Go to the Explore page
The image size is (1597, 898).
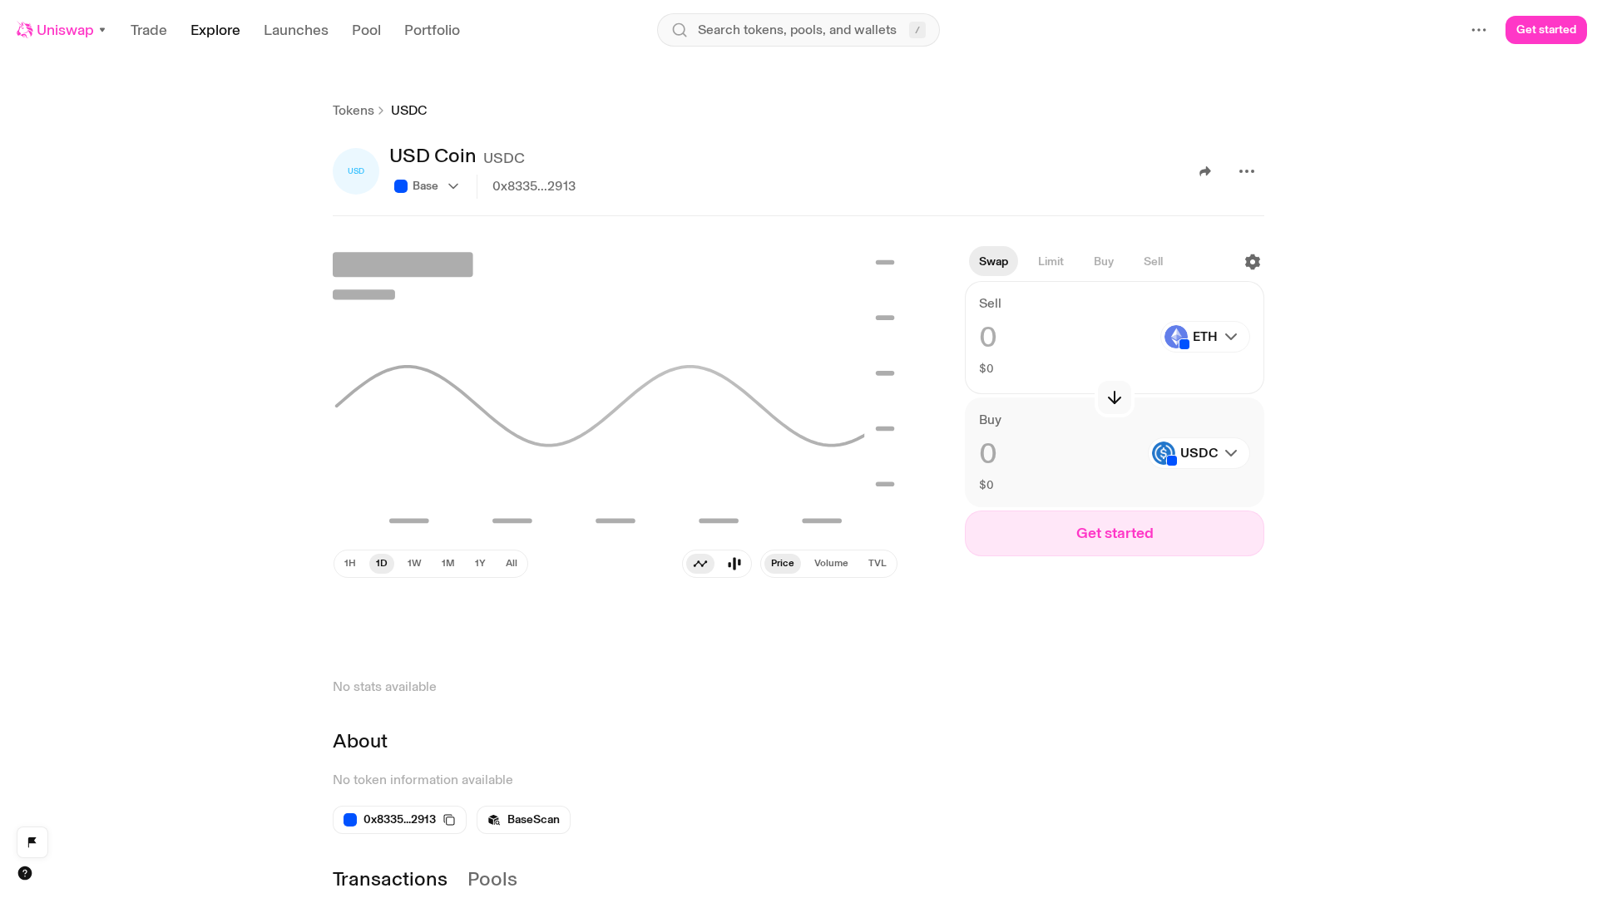coord(215,30)
